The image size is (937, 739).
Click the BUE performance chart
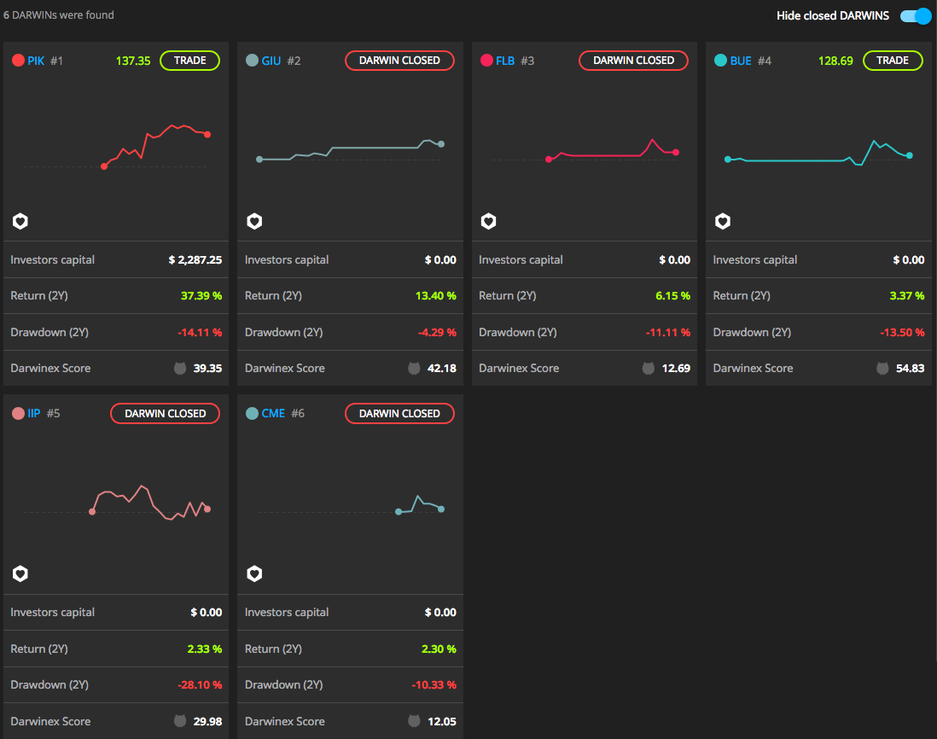[x=818, y=153]
